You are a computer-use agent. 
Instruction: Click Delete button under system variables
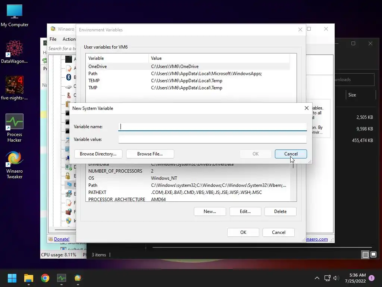tap(281, 212)
